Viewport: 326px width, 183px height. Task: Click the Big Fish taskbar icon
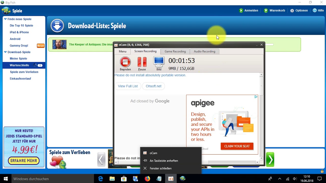pyautogui.click(x=183, y=179)
